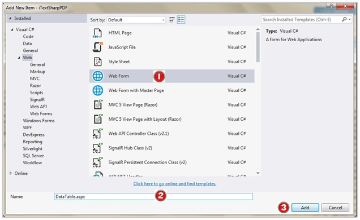Select MVC 5 View Page (Razor) icon

click(98, 105)
